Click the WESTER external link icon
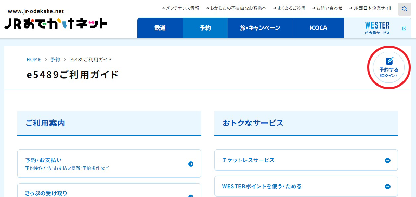This screenshot has width=416, height=197. (x=405, y=29)
